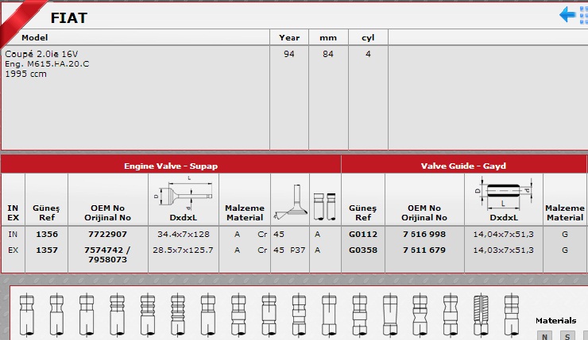
Task: Click the blue back arrow icon
Action: point(567,14)
